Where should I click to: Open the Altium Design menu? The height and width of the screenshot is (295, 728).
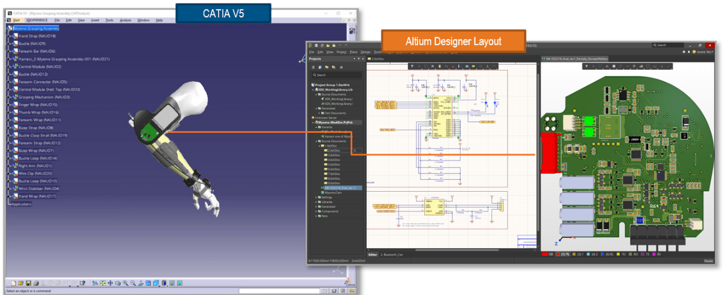click(366, 52)
